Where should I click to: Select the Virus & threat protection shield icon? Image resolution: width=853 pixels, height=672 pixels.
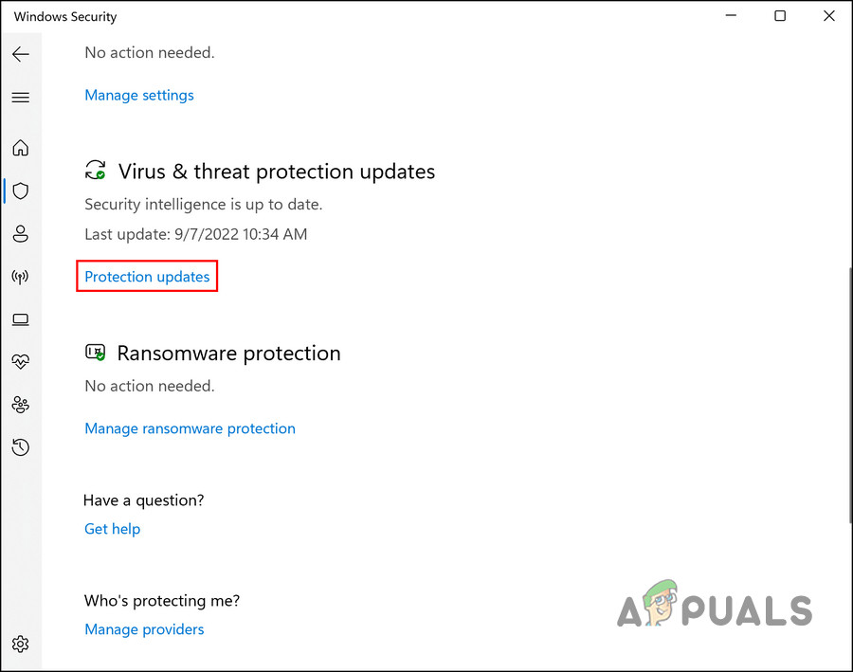pos(20,191)
